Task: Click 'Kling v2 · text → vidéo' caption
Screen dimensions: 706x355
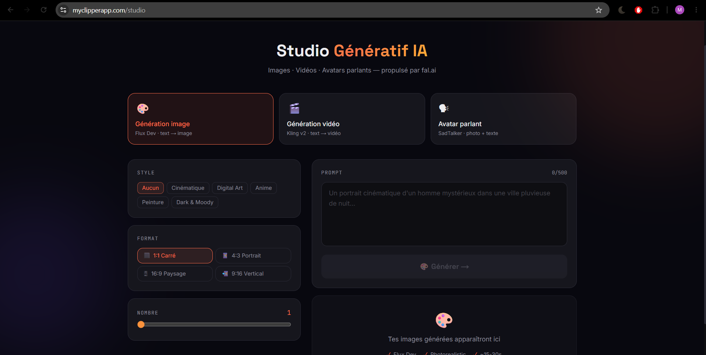Action: point(314,133)
